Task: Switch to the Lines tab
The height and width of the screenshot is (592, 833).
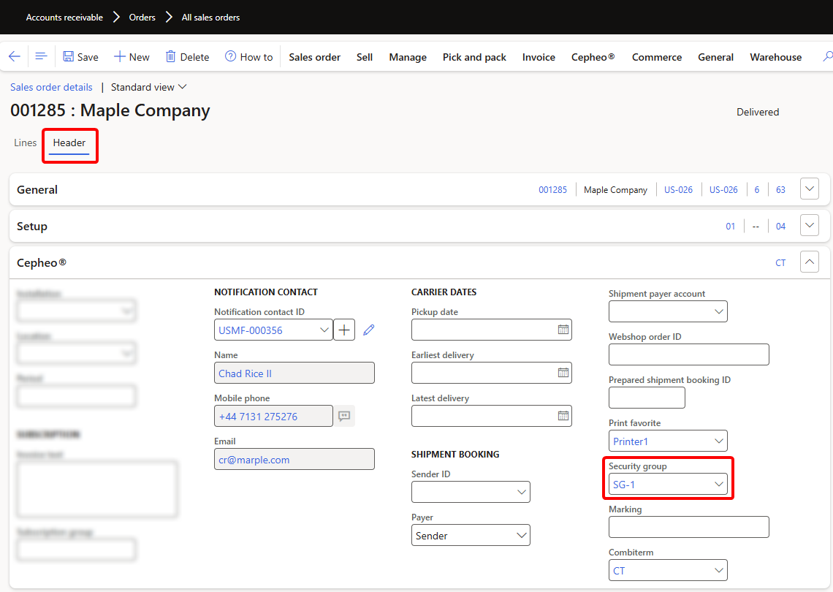Action: pos(25,143)
